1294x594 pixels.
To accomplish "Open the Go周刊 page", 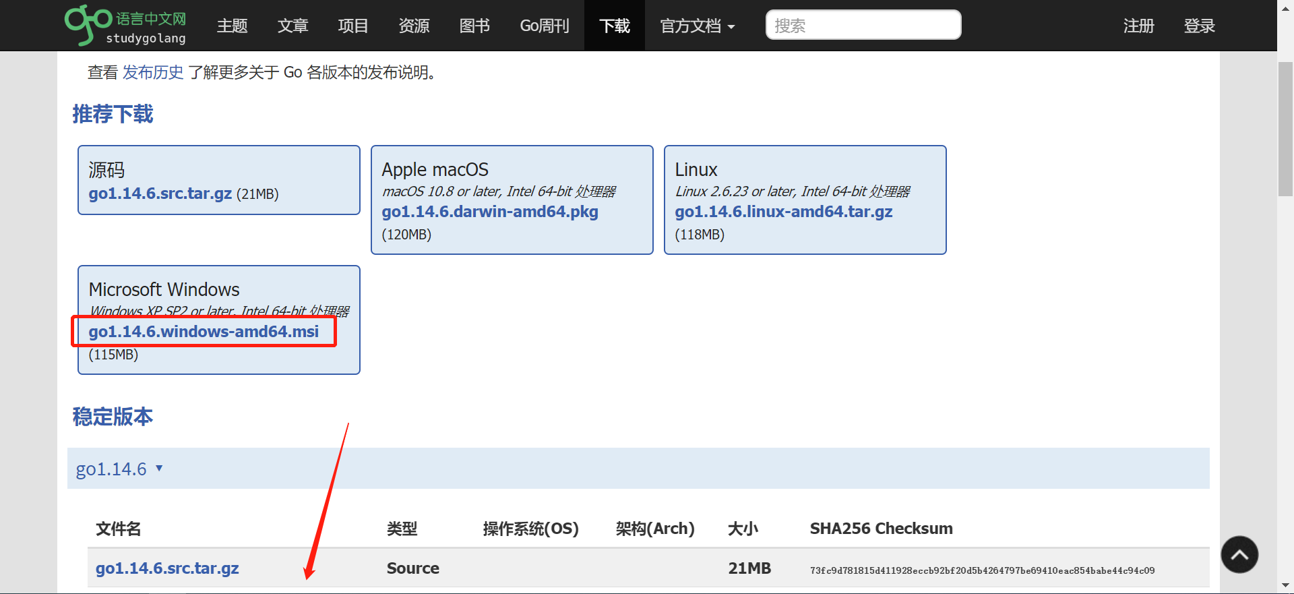I will pyautogui.click(x=545, y=26).
